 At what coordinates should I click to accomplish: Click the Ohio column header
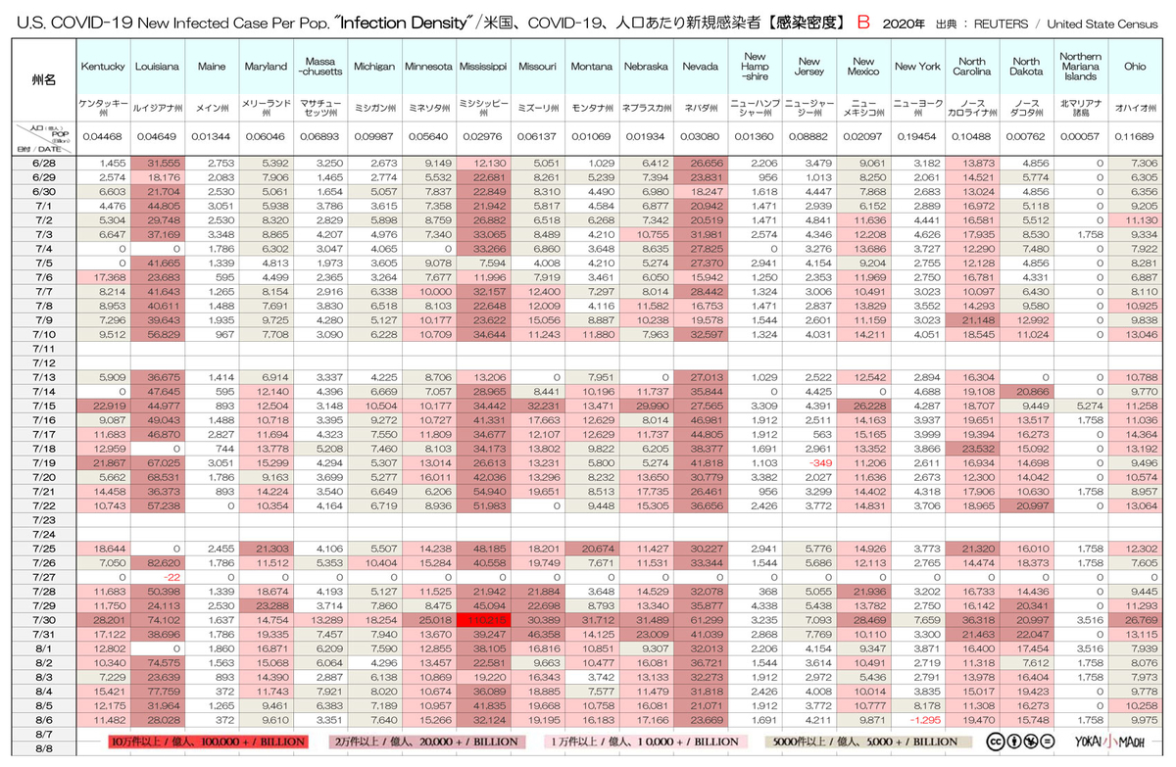pyautogui.click(x=1135, y=67)
